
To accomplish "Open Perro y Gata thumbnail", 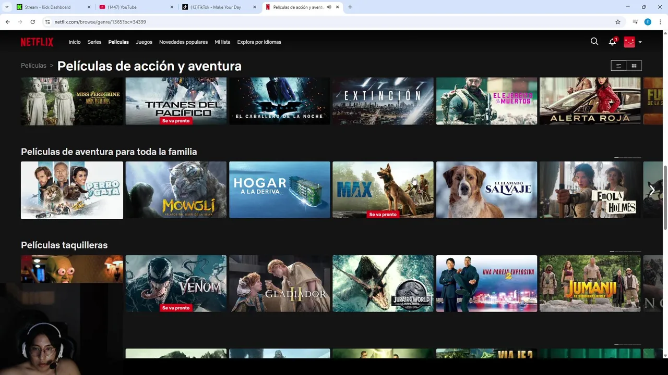I will 72,190.
